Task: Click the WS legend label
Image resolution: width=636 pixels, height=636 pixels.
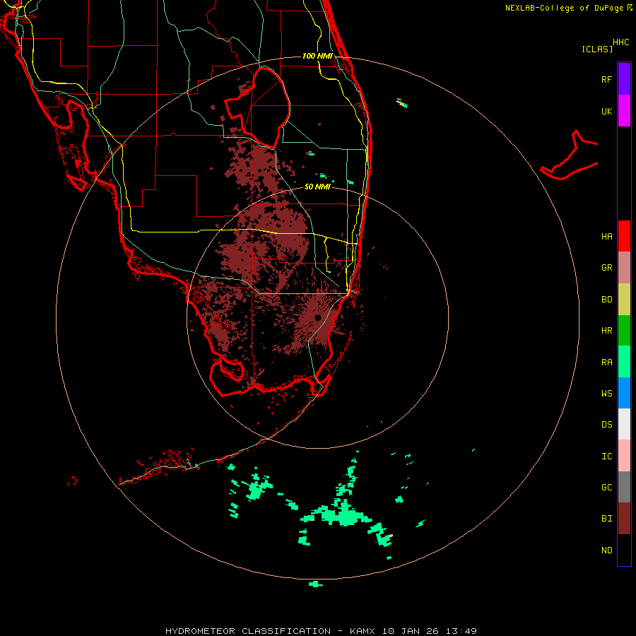Action: (606, 394)
